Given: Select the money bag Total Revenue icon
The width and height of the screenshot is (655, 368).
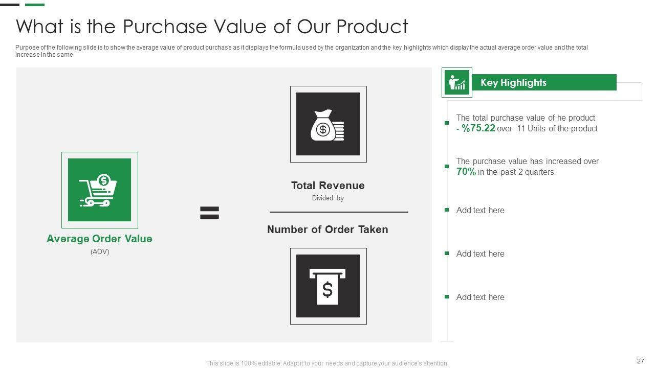Looking at the screenshot, I should pyautogui.click(x=328, y=124).
